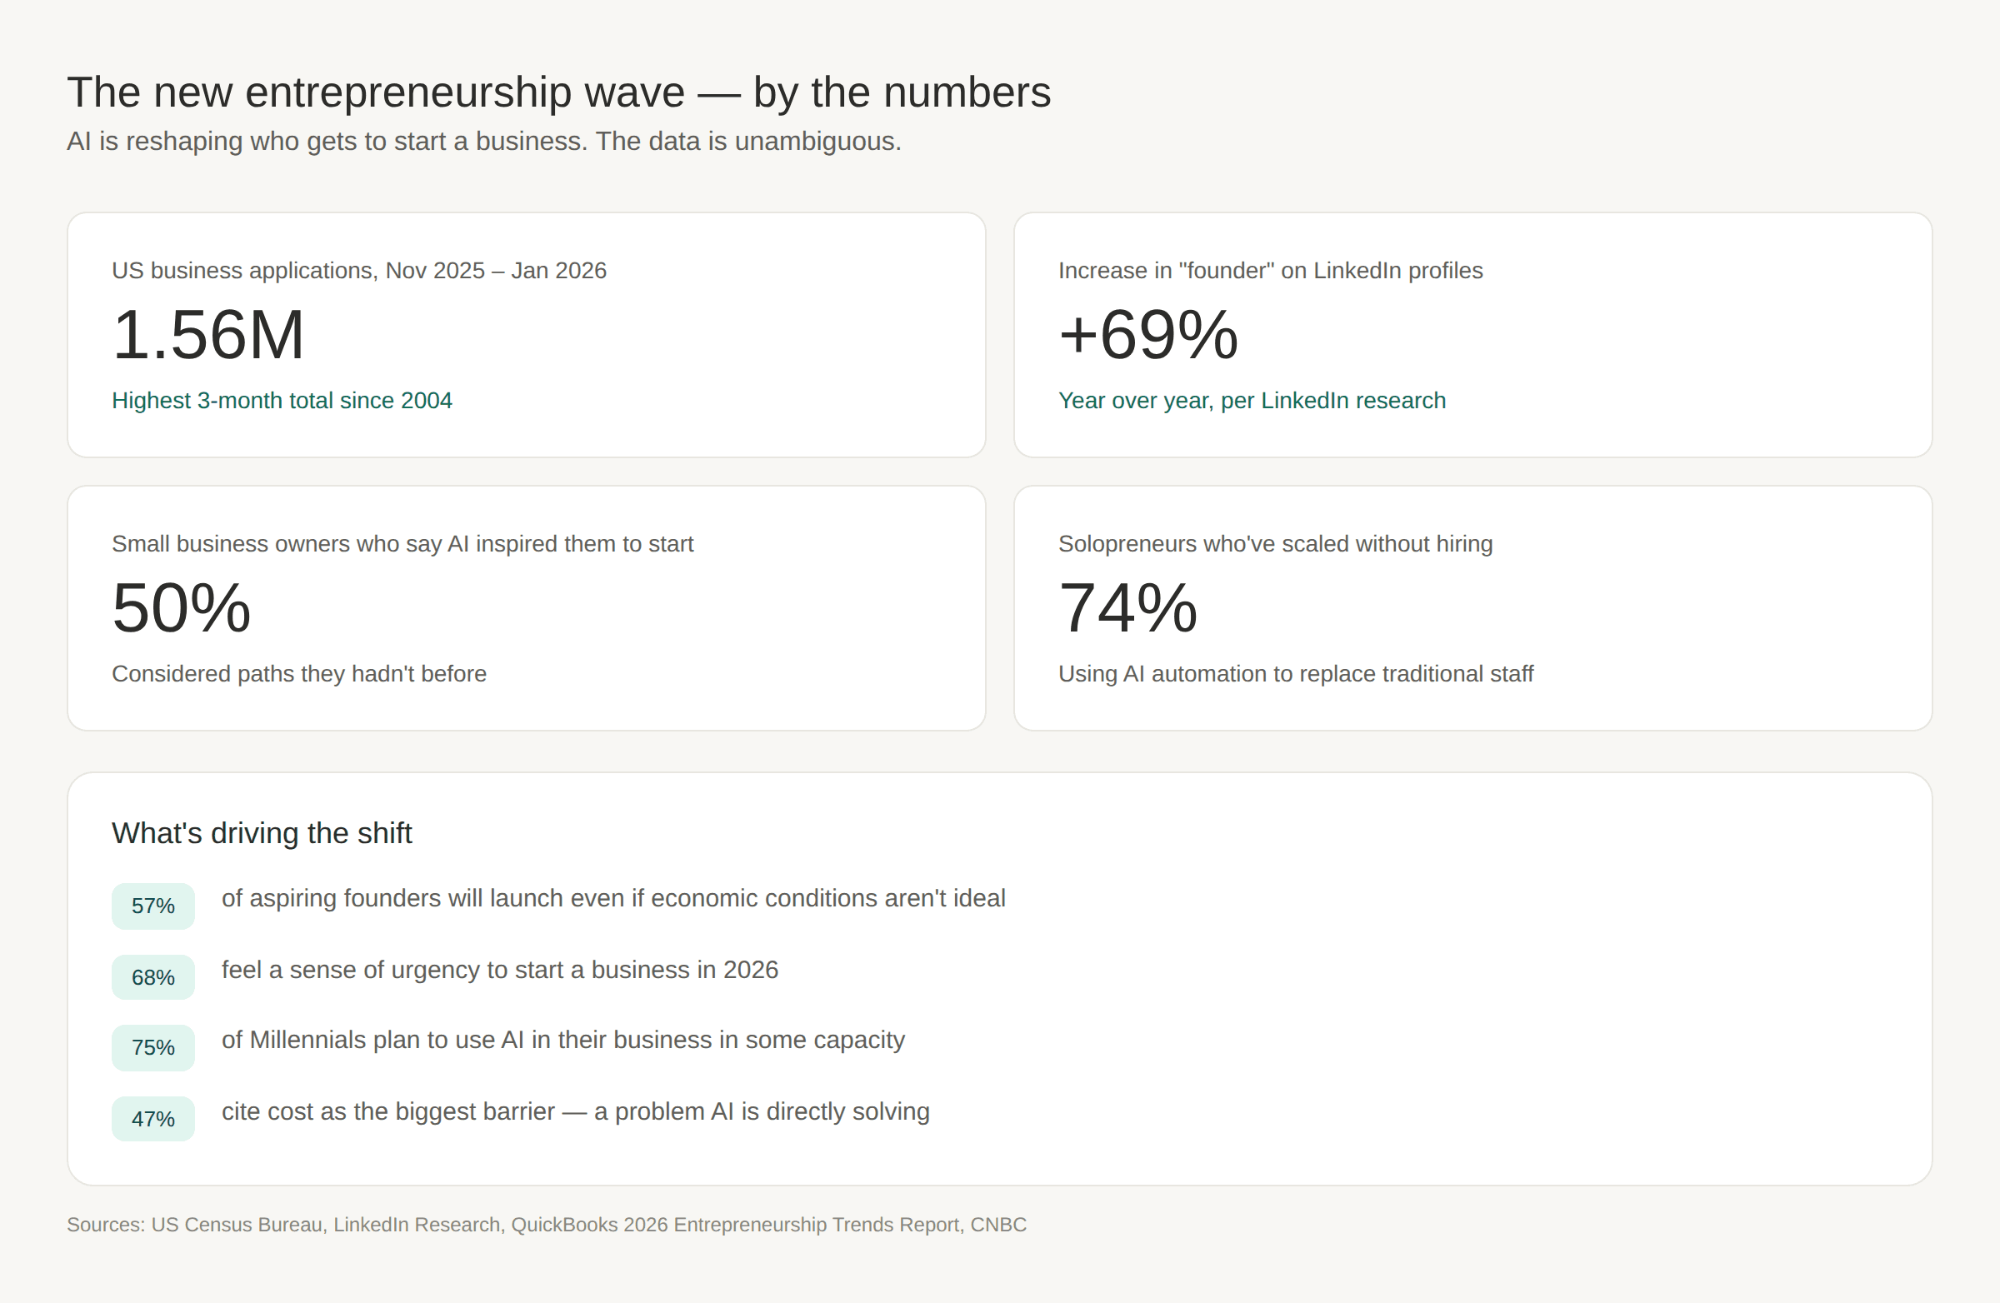
Task: Select the 47% cost barrier badge
Action: coord(153,1119)
